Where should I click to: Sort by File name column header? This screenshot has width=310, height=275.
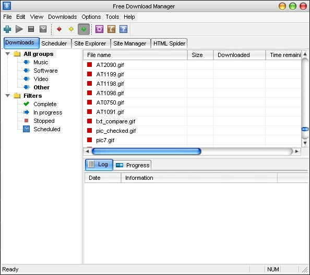coord(135,55)
